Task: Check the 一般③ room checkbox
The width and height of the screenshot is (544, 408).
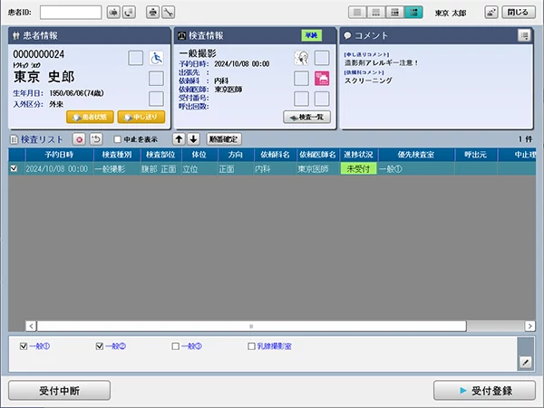Action: pyautogui.click(x=176, y=346)
